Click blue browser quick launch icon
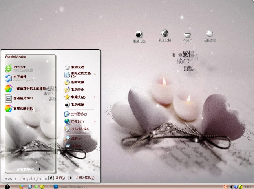 [x=30, y=187]
